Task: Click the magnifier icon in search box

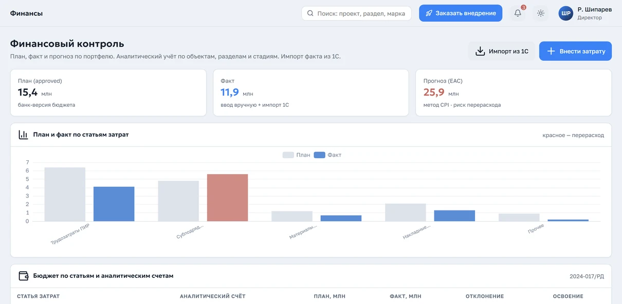Action: point(310,13)
